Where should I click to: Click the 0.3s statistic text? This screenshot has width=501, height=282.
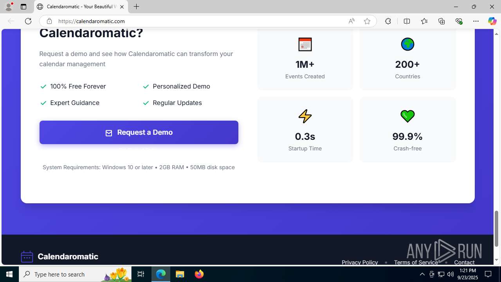tap(305, 136)
